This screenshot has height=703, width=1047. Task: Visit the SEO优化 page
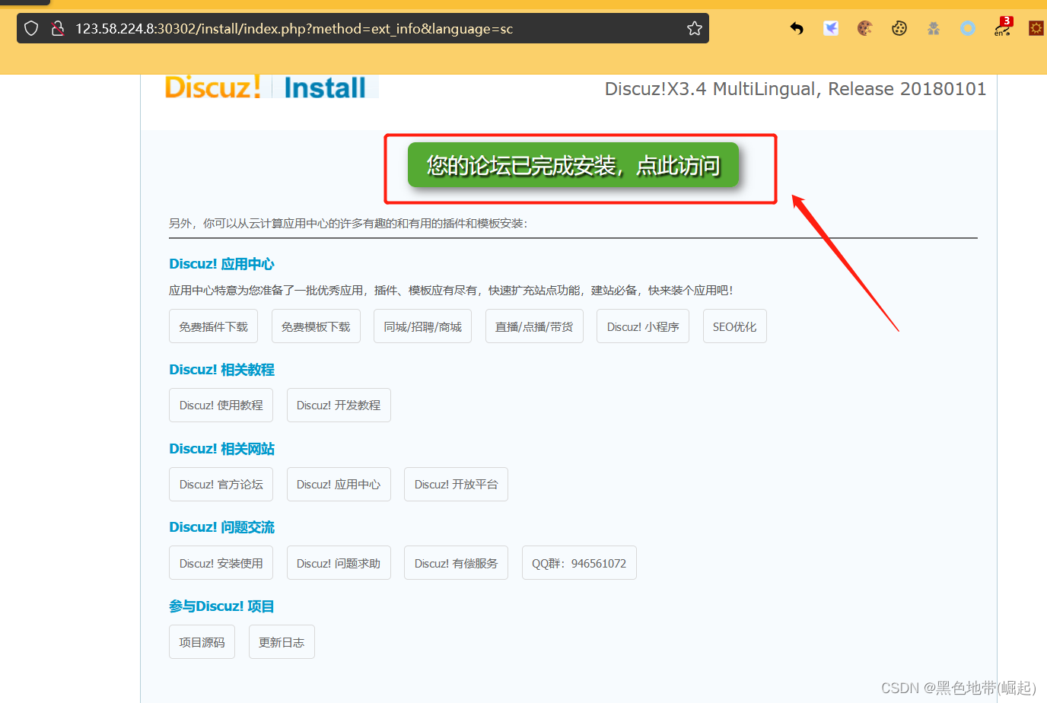click(x=734, y=326)
